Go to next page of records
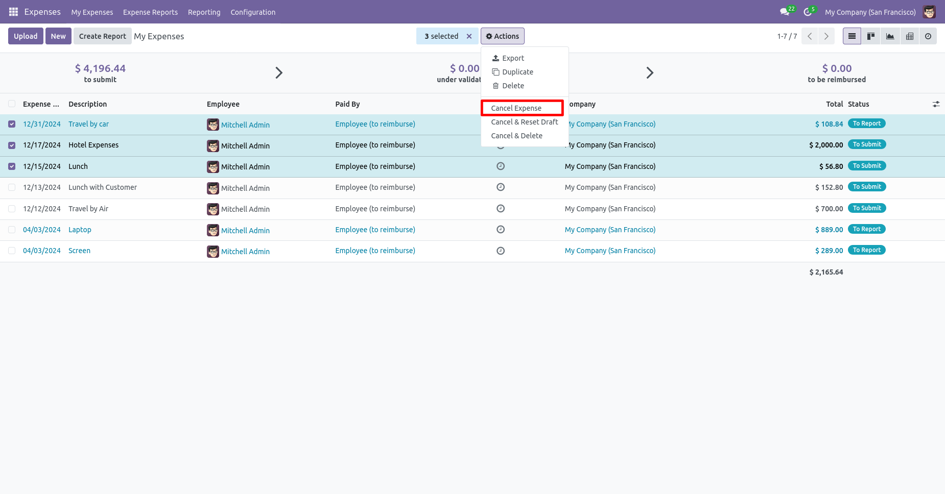This screenshot has width=945, height=494. tap(826, 36)
